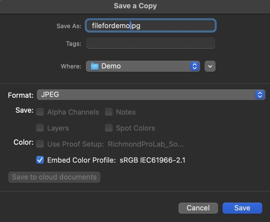Image resolution: width=270 pixels, height=222 pixels.
Task: Click the Save a Copy title text
Action: [x=135, y=6]
